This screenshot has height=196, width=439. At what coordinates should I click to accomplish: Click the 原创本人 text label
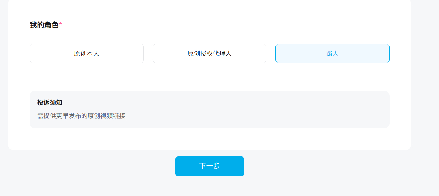tap(86, 54)
